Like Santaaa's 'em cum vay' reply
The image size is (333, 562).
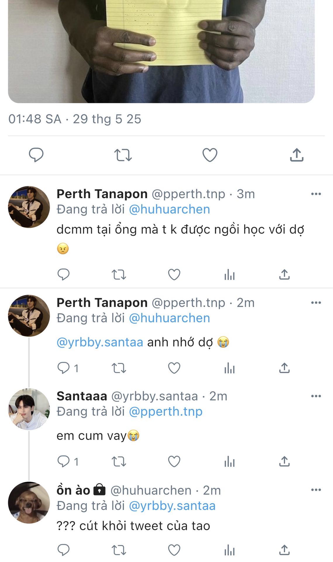click(174, 462)
